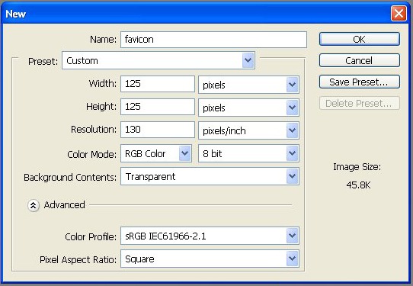413x286 pixels.
Task: Open the Background Contents dropdown
Action: 210,176
